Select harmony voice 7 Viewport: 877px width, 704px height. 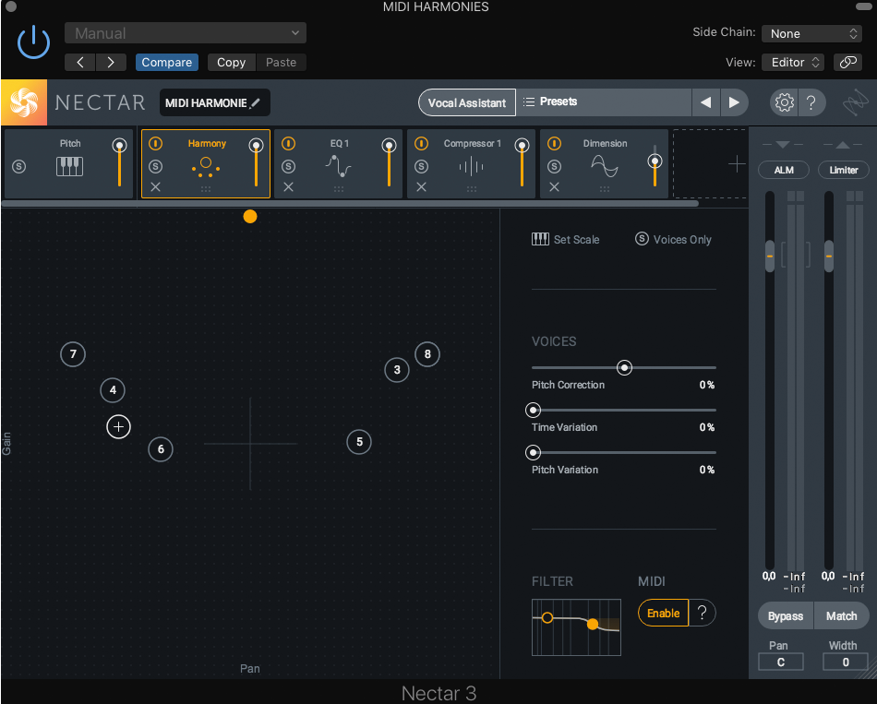(73, 354)
